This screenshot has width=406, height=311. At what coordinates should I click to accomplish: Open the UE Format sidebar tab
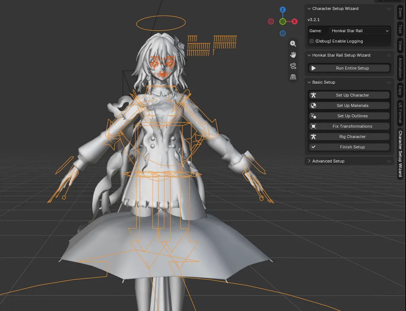(400, 113)
